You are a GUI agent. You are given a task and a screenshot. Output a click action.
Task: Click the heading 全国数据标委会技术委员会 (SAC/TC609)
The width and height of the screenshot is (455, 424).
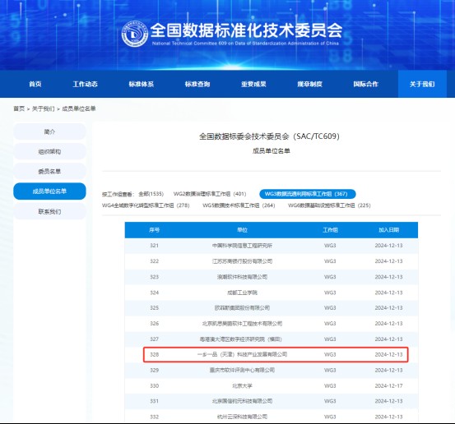(x=269, y=136)
